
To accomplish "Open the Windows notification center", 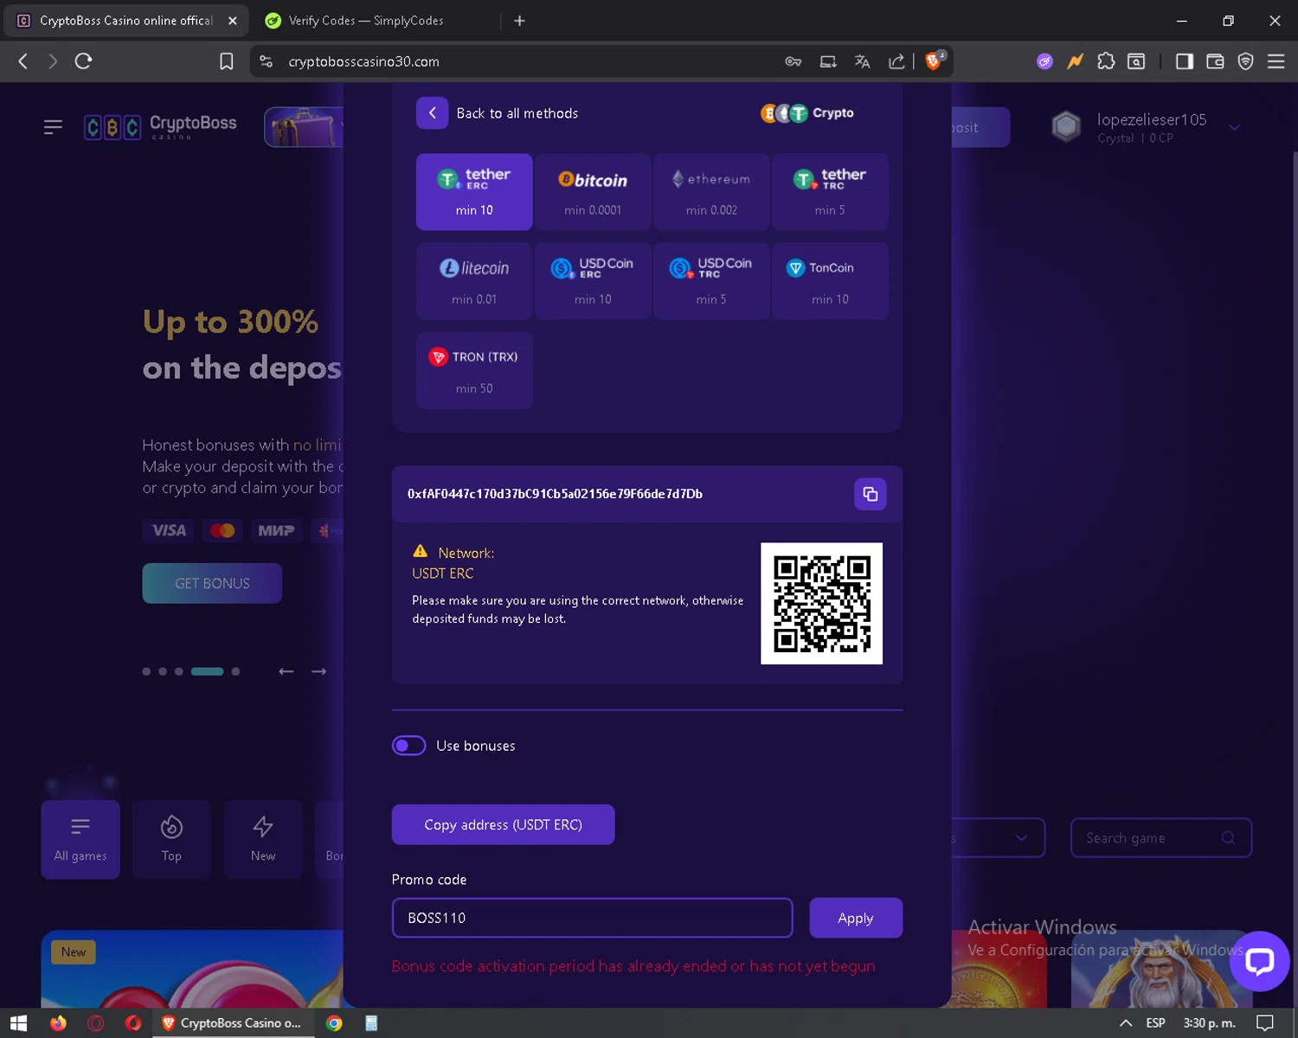I will [x=1265, y=1023].
